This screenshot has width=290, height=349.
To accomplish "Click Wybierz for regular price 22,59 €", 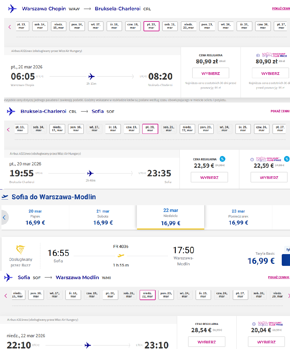I will 210,177.
